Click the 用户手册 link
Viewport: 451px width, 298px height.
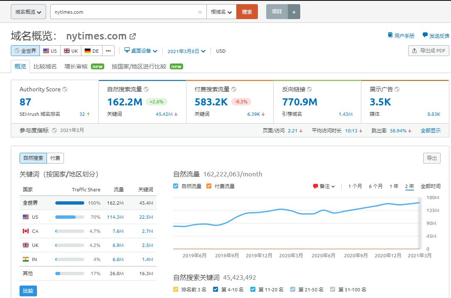[x=404, y=36]
